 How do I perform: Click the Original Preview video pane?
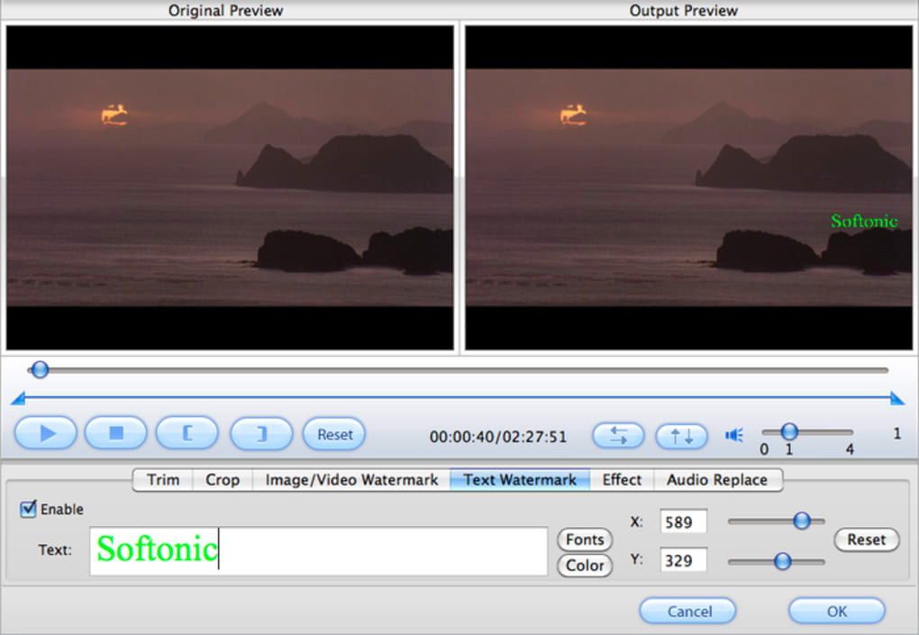tap(230, 187)
